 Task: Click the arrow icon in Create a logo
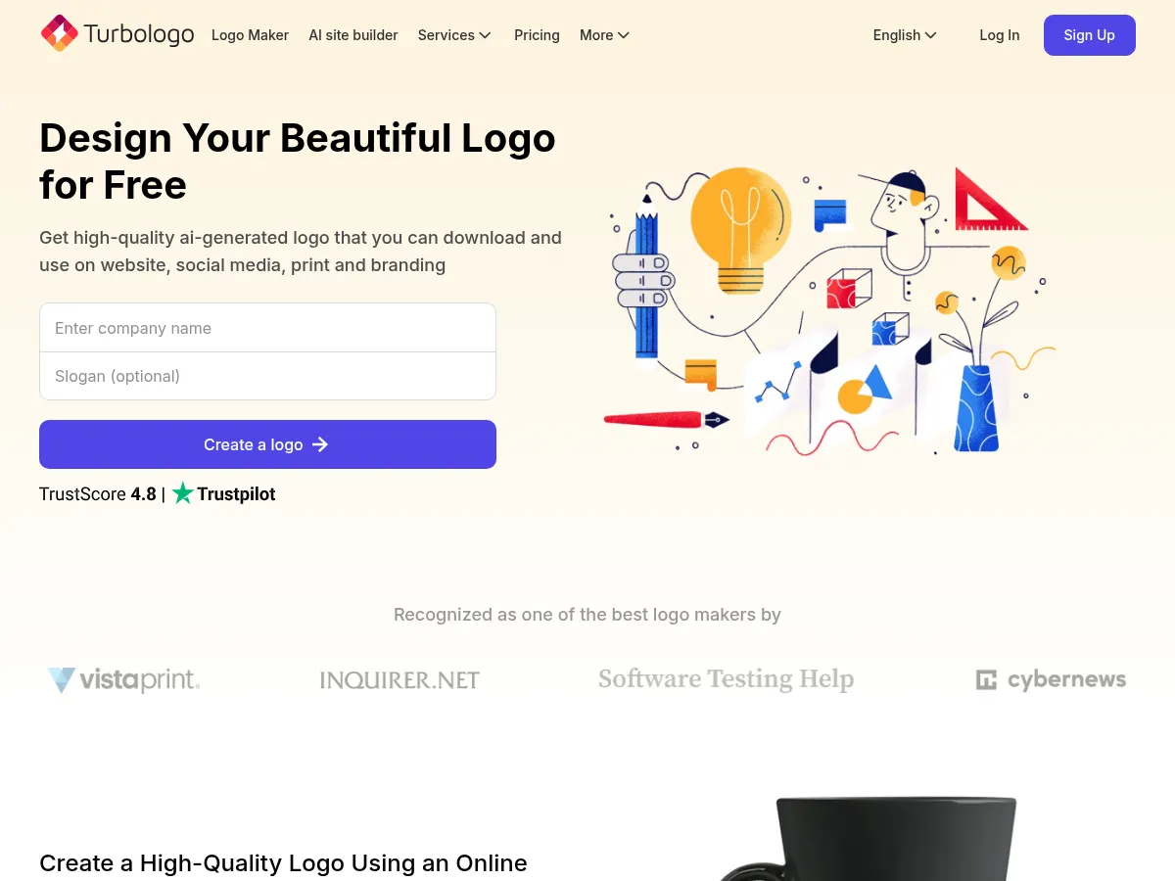point(320,444)
